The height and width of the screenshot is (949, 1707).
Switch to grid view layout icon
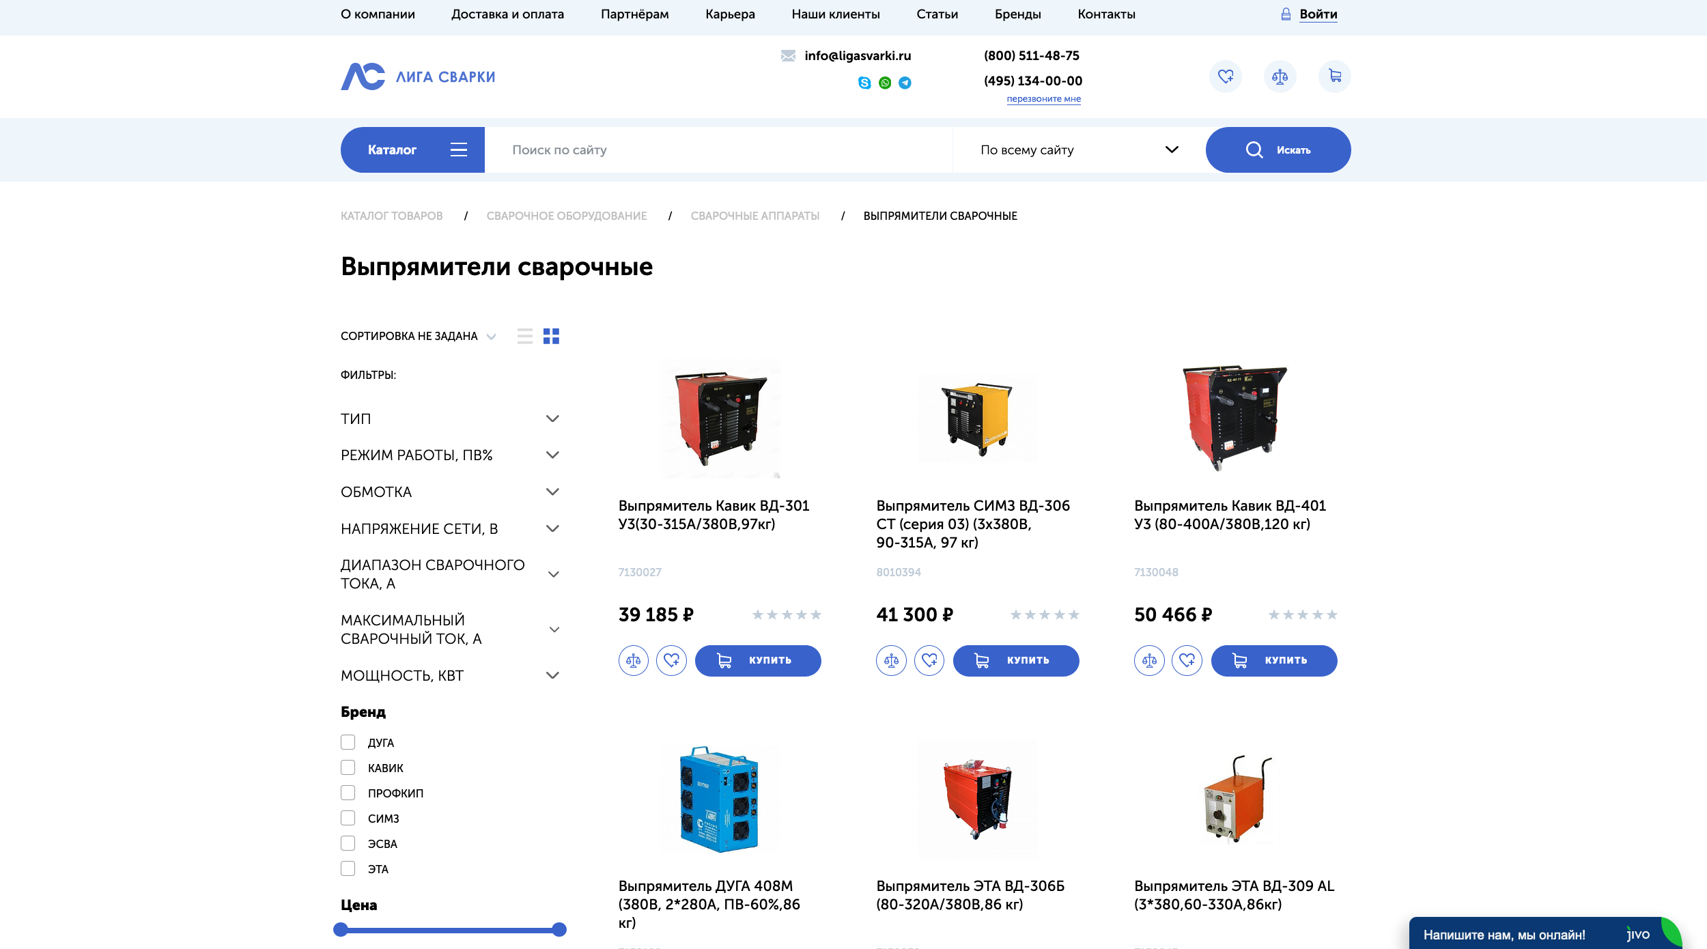tap(551, 336)
